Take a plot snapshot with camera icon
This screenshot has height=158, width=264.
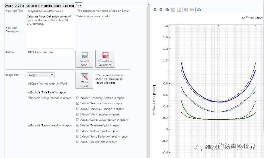point(199,10)
